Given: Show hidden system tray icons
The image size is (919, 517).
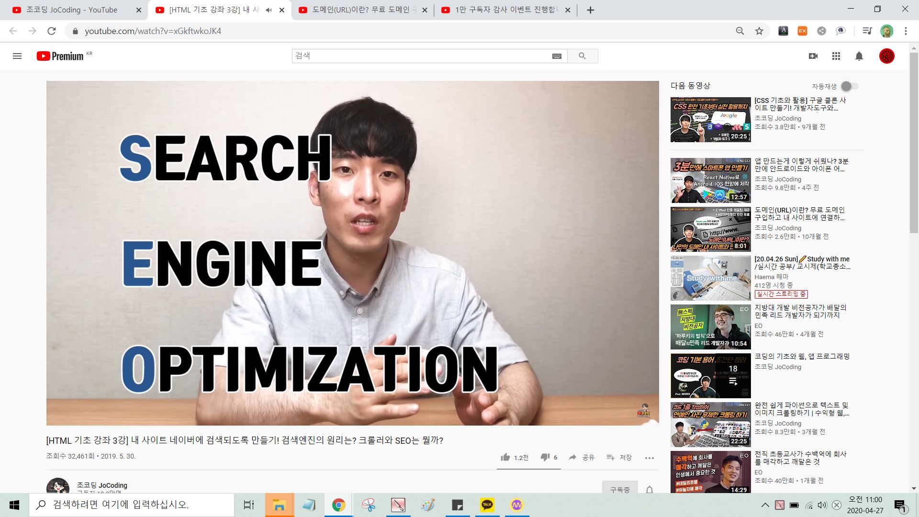Looking at the screenshot, I should click(x=765, y=505).
